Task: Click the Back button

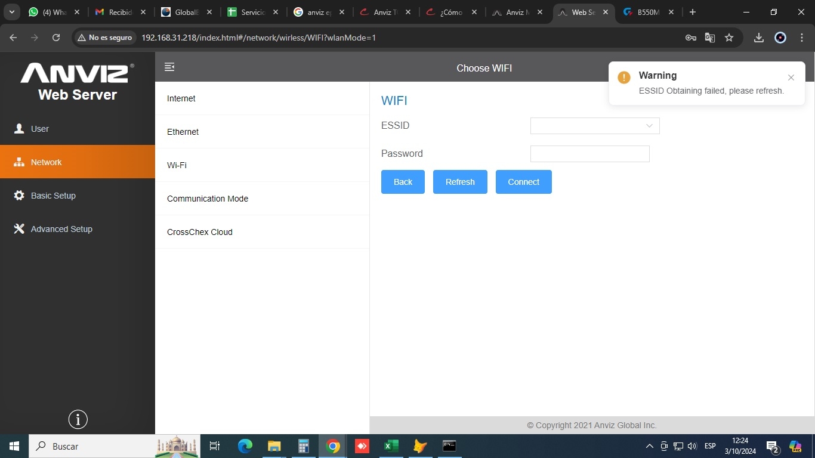Action: tap(403, 182)
